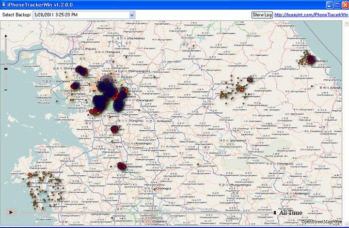The image size is (349, 228).
Task: Zoom in the map with plus button
Action: (x=6, y=36)
